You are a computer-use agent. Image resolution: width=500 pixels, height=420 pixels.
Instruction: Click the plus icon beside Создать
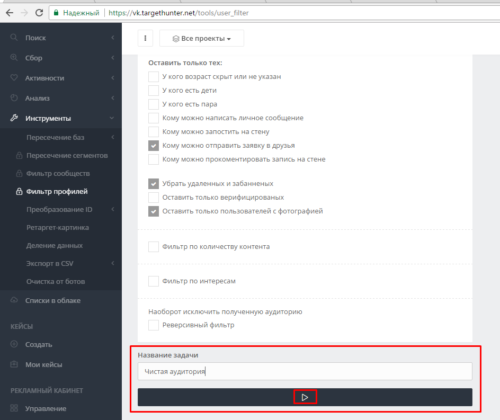tap(14, 344)
